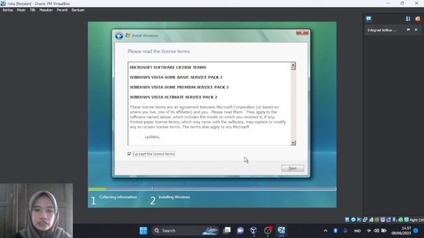Viewport: 424px width, 238px height.
Task: Restore down the VirtualBox window
Action: 402,3
